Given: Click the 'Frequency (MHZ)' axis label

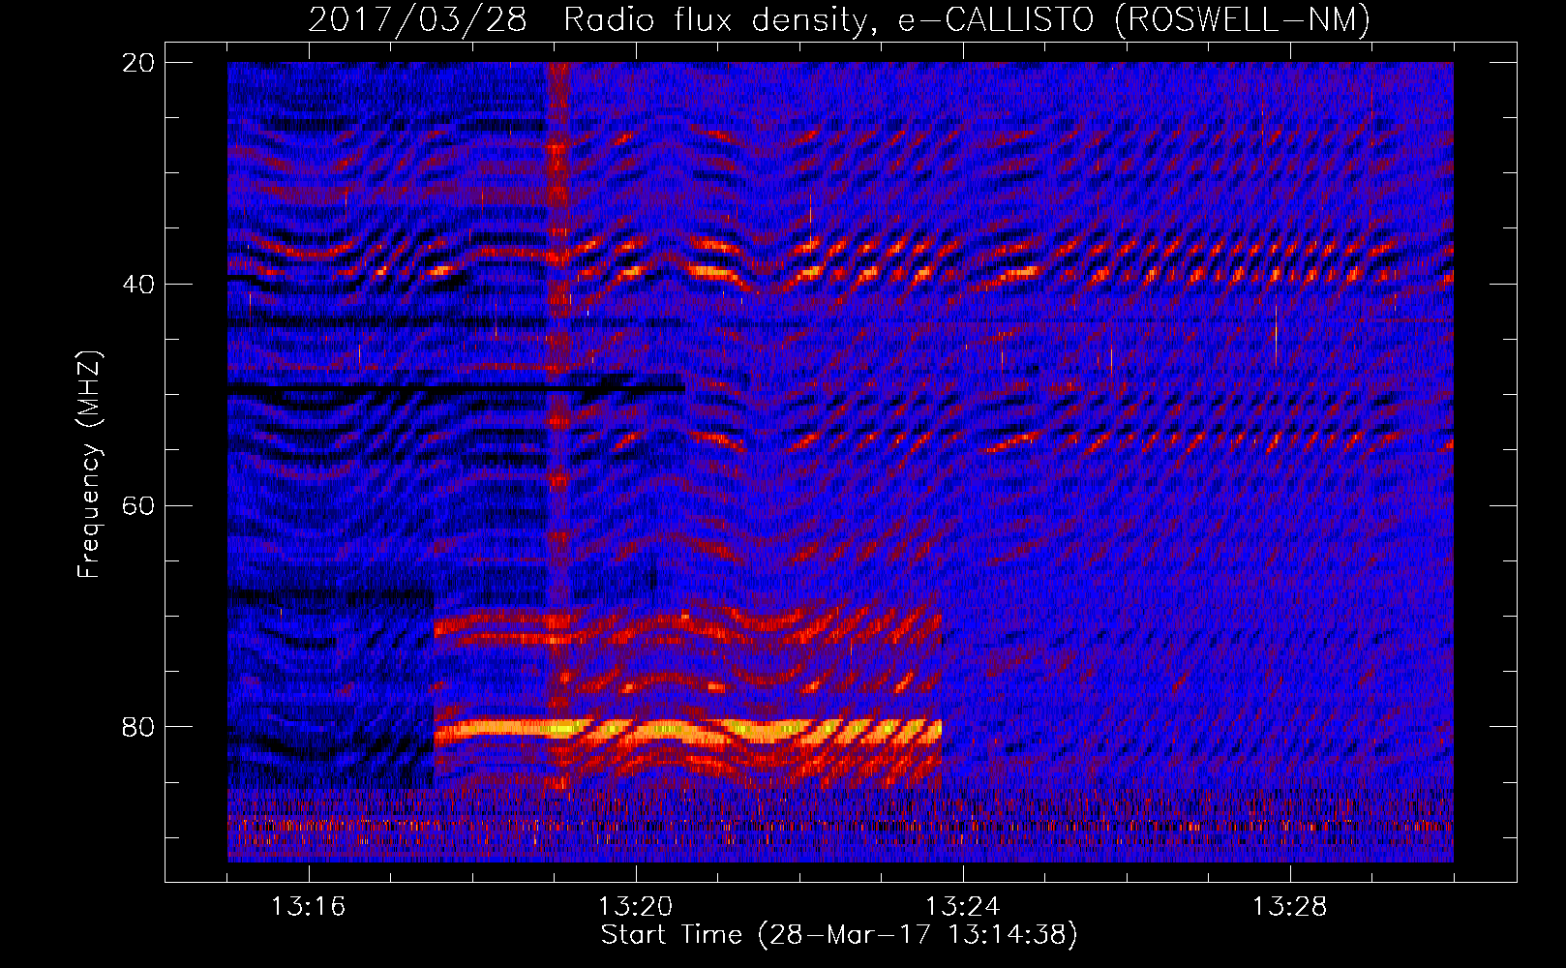Looking at the screenshot, I should [x=88, y=465].
